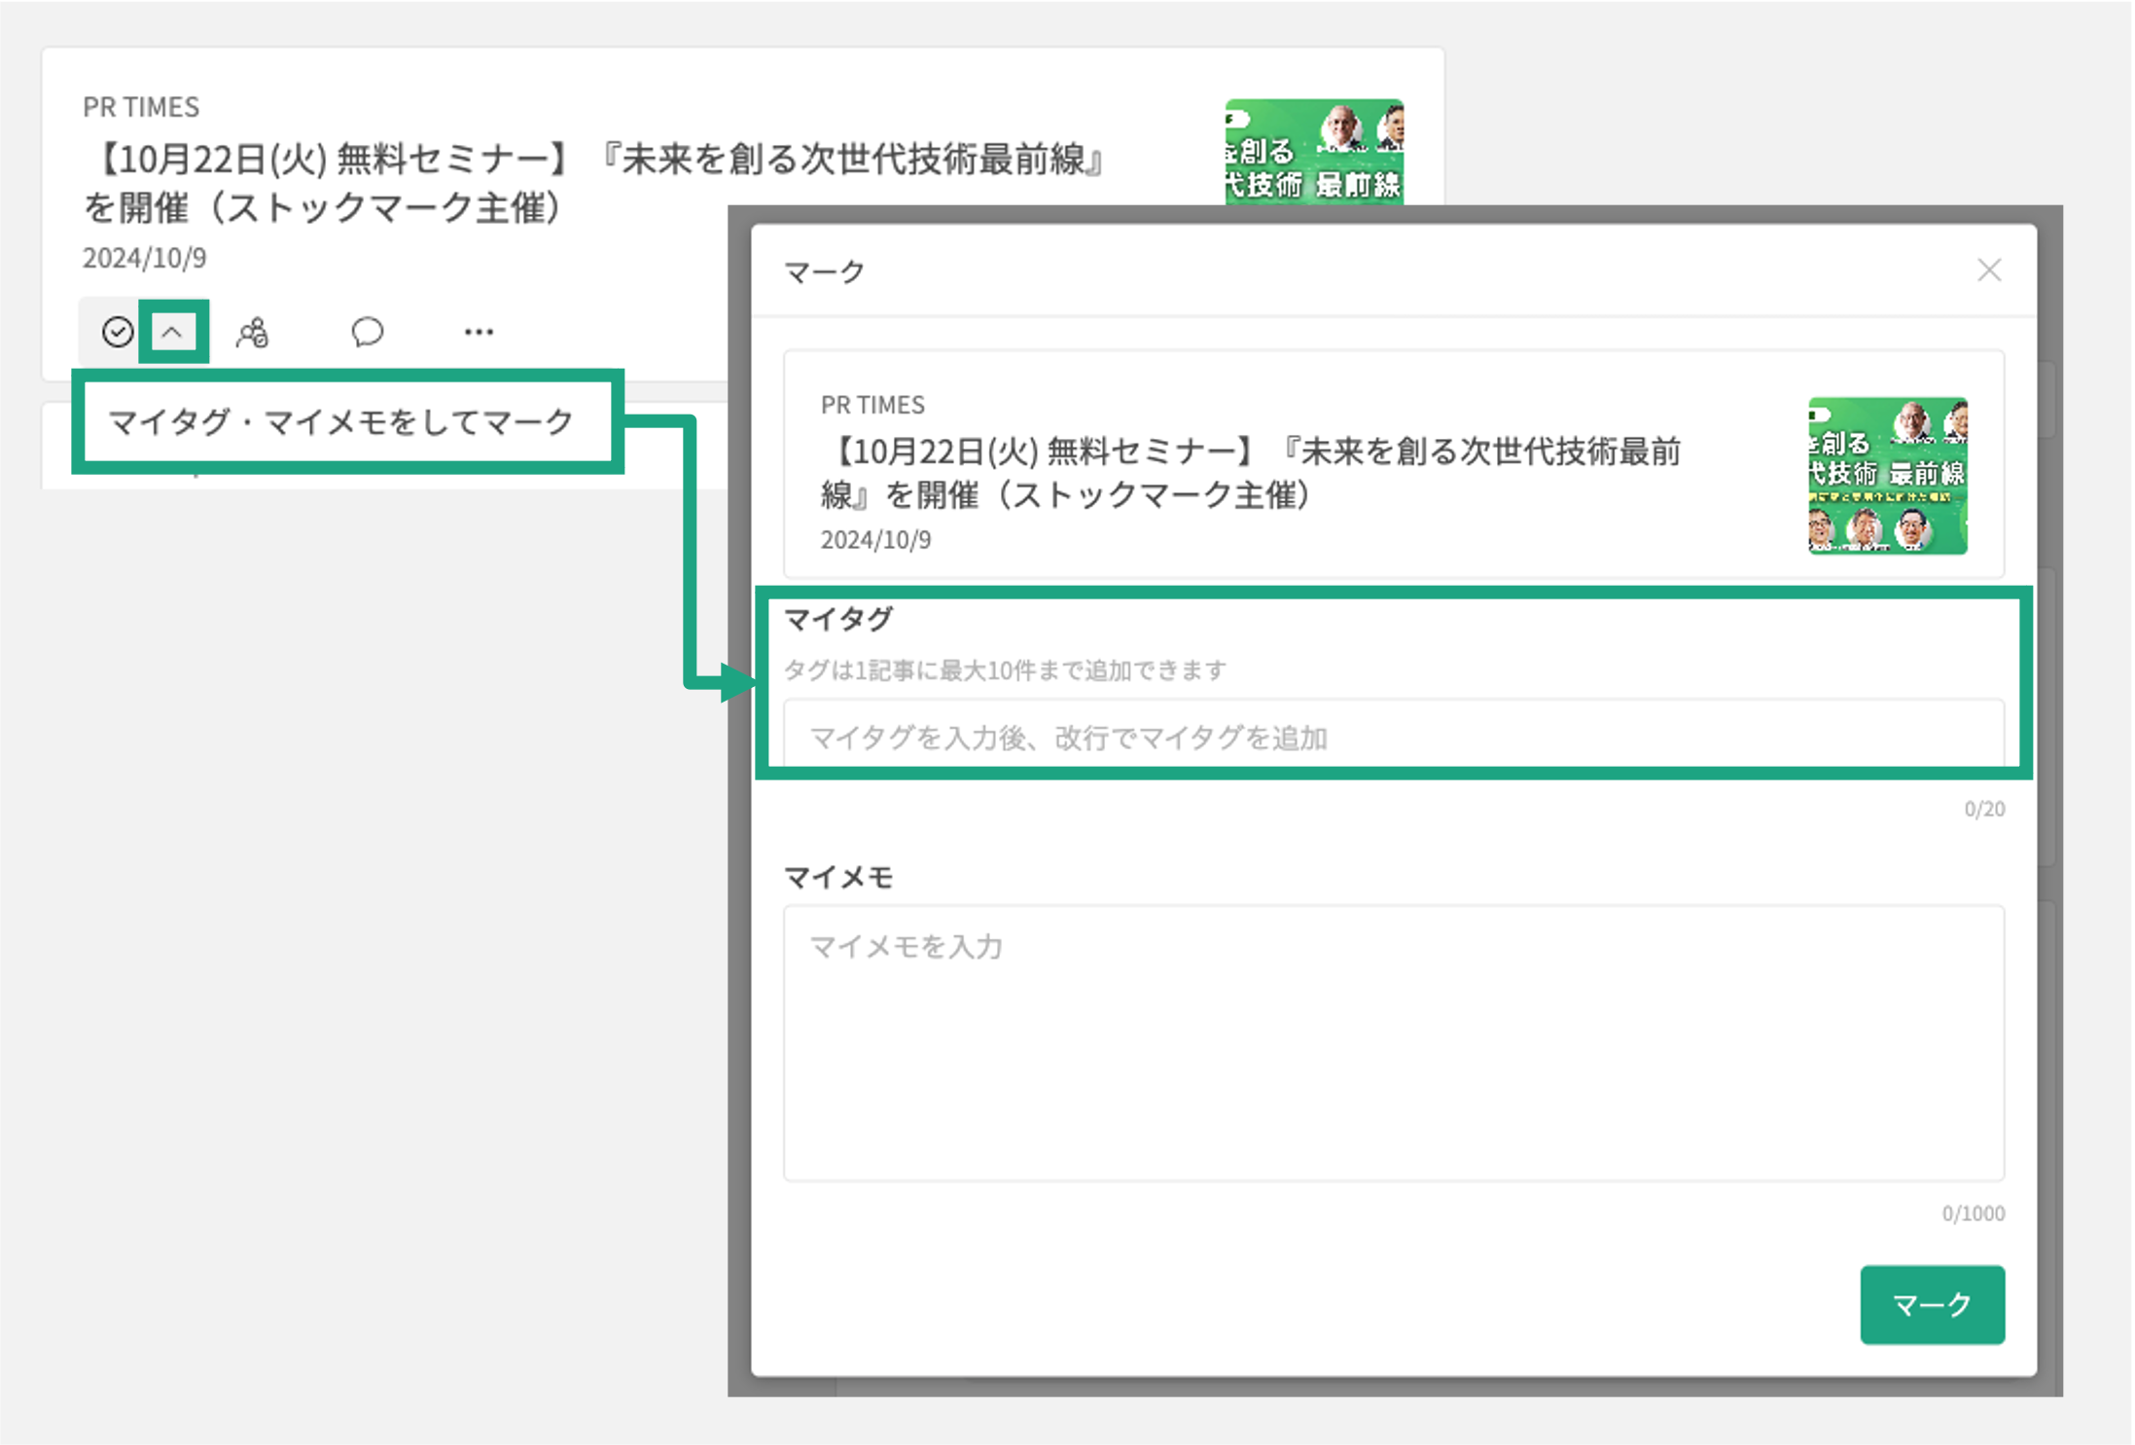Screen dimensions: 2135x1445
Task: Click the マーク dialog title text
Action: point(825,271)
